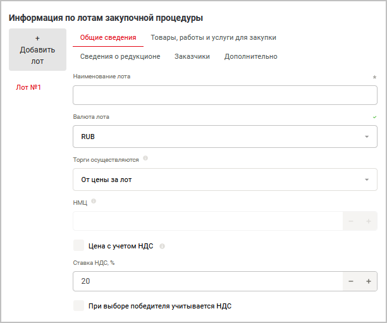
Task: Open the 'Валюта лота' RUB dropdown
Action: coord(225,137)
